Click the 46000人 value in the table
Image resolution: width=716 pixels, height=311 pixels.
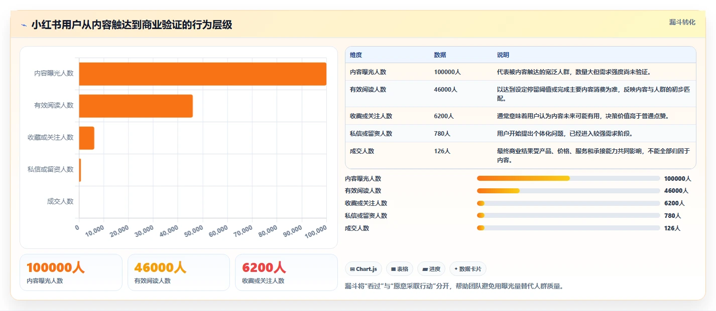coord(446,90)
